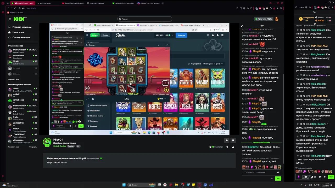Open followed channel Trainwreckstv with 24,2 тыс.
The width and height of the screenshot is (335, 188).
click(23, 50)
